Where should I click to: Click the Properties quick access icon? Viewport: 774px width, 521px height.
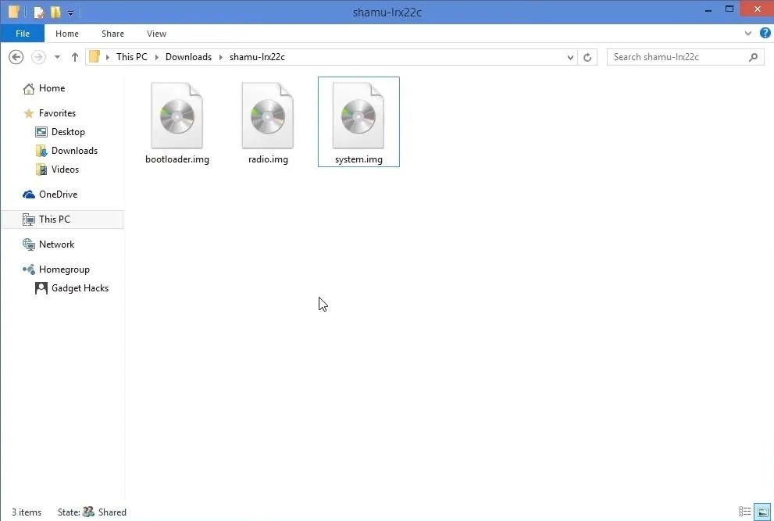tap(38, 12)
